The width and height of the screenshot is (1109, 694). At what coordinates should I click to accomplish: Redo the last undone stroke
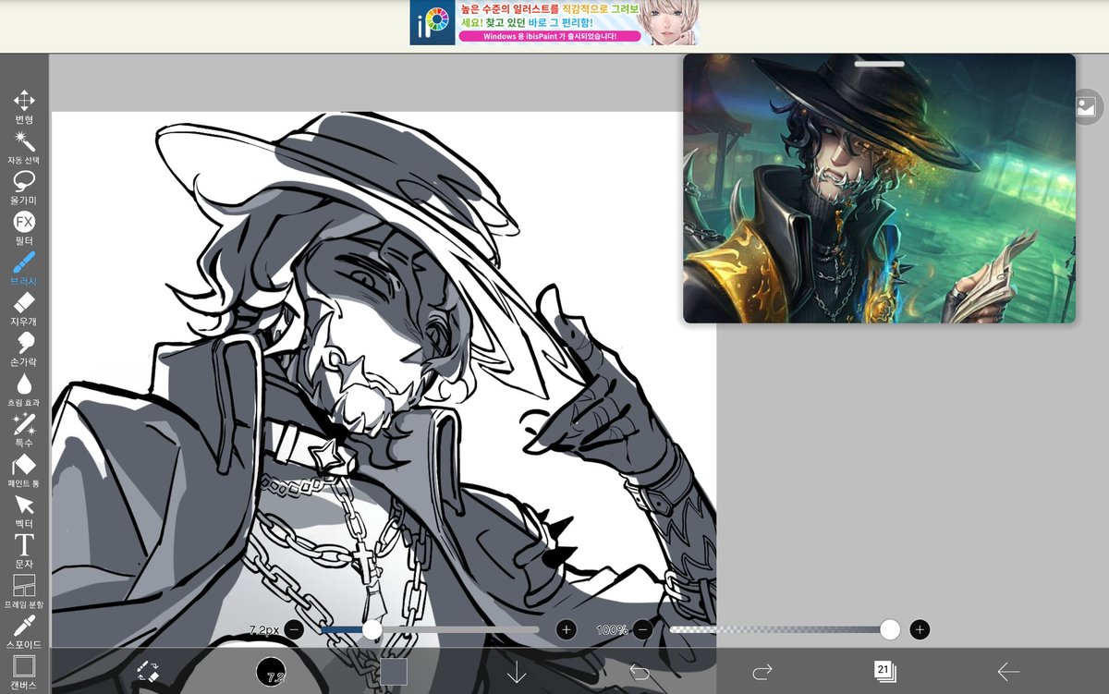coord(762,671)
